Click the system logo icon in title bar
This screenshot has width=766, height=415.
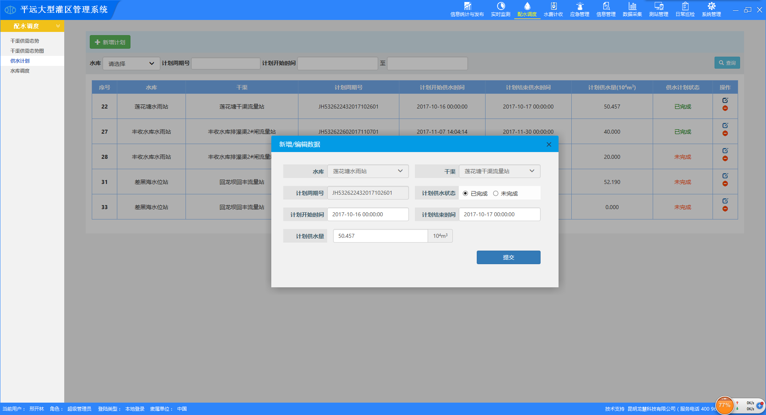(x=10, y=10)
